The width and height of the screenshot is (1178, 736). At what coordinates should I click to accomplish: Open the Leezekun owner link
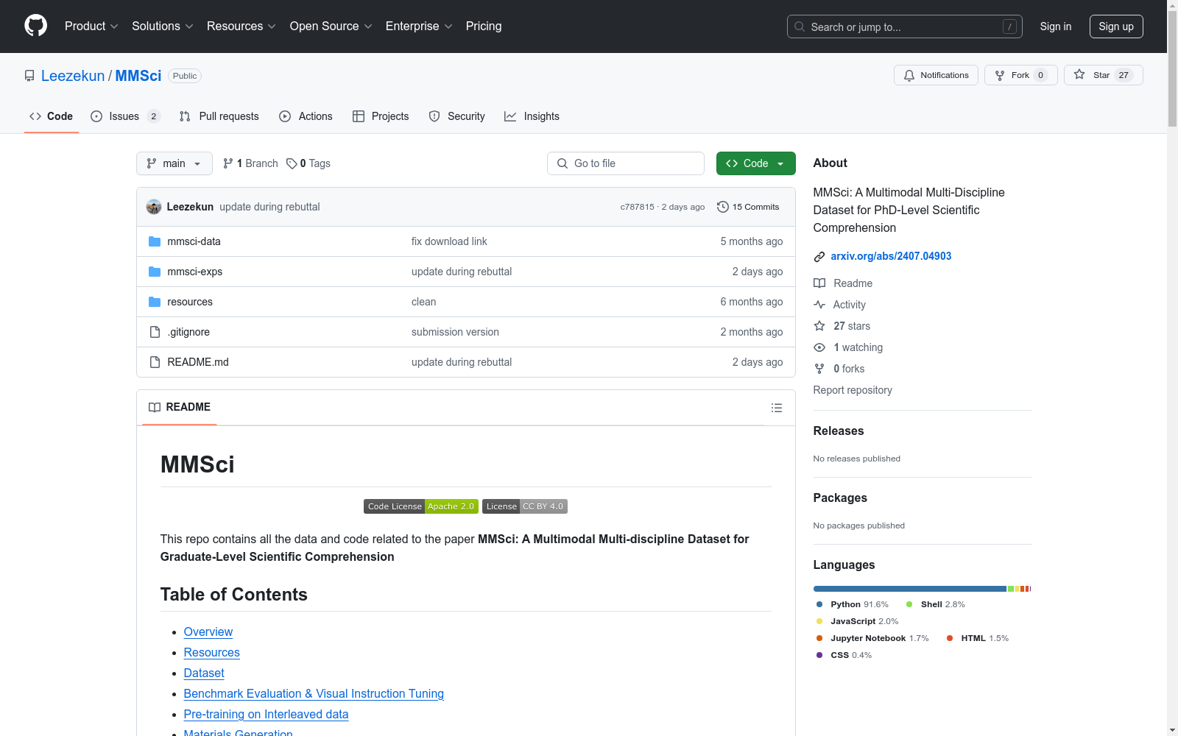point(73,76)
